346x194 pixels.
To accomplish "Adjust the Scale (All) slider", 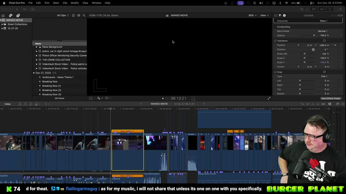I will 307,54.
